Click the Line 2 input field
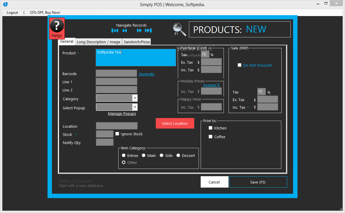The height and width of the screenshot is (213, 345). pos(116,90)
